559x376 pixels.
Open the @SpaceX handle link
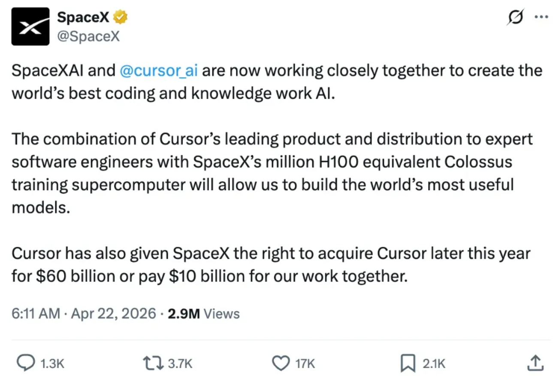(x=88, y=37)
